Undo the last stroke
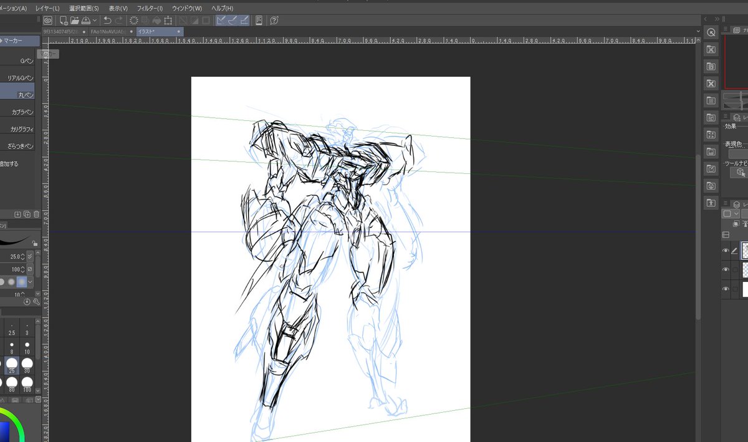748x442 pixels. pos(107,21)
